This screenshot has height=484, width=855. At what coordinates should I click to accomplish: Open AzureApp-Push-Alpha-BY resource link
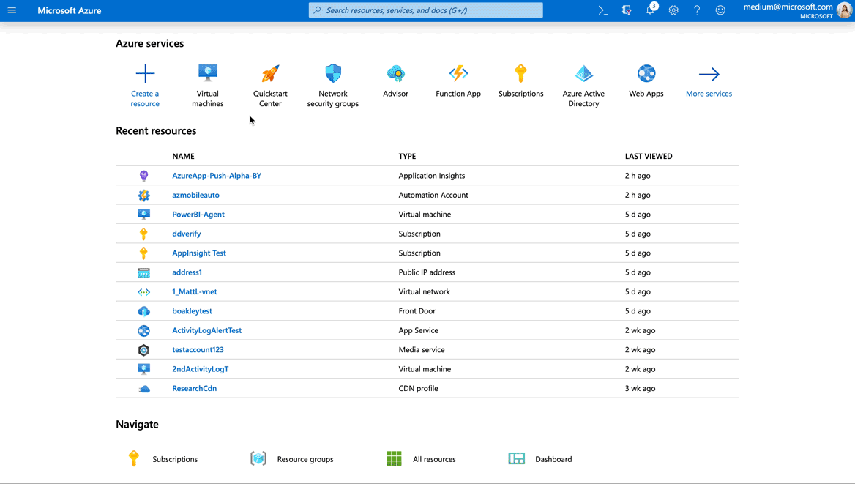point(217,176)
